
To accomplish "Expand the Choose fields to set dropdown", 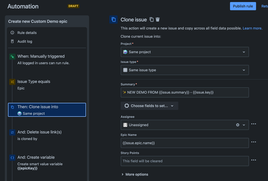I will 149,106.
